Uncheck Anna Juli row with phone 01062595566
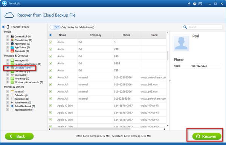Screen dimensions: 226x145 pos(50,99)
